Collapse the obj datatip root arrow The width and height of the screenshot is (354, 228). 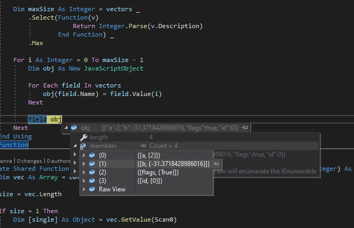65,128
